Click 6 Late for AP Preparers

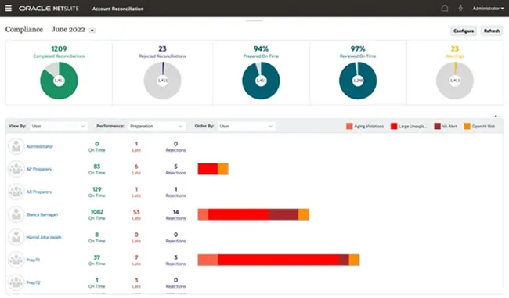click(x=136, y=167)
